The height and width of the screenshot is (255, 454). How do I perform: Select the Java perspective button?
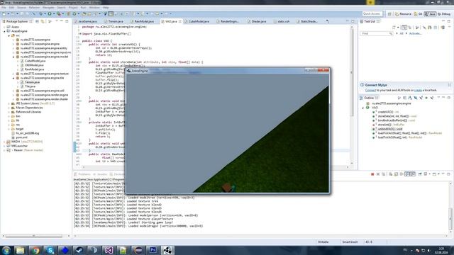tap(430, 14)
